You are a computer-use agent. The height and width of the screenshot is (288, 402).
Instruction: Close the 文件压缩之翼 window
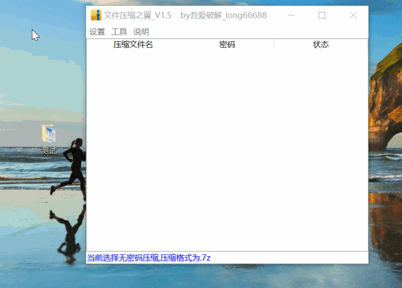pyautogui.click(x=353, y=15)
